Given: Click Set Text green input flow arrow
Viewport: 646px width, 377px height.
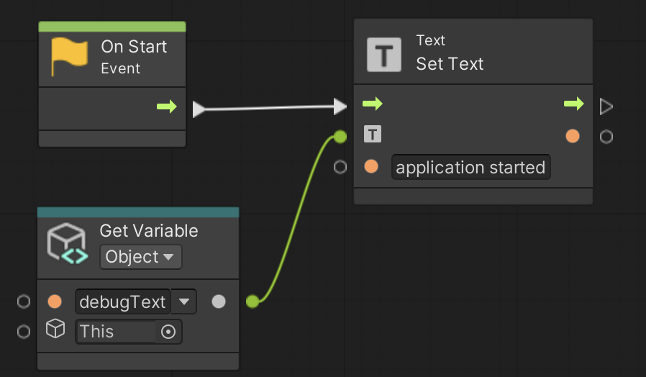Looking at the screenshot, I should click(x=373, y=104).
